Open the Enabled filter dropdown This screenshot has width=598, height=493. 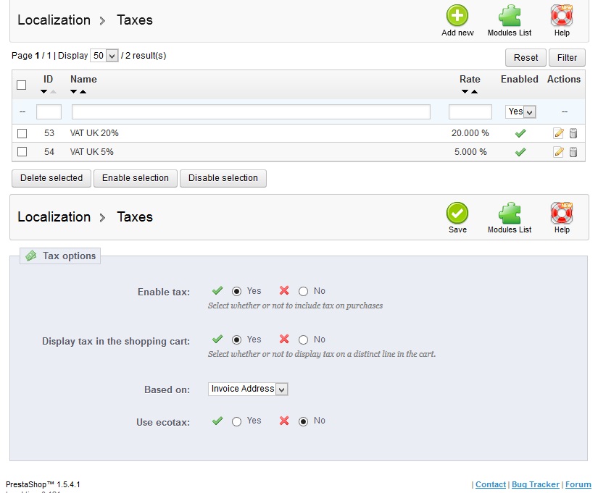(520, 111)
